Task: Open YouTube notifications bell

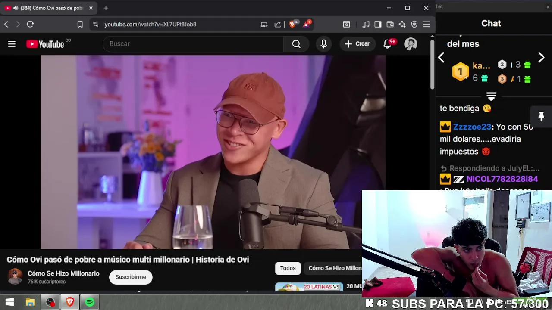Action: (x=387, y=44)
